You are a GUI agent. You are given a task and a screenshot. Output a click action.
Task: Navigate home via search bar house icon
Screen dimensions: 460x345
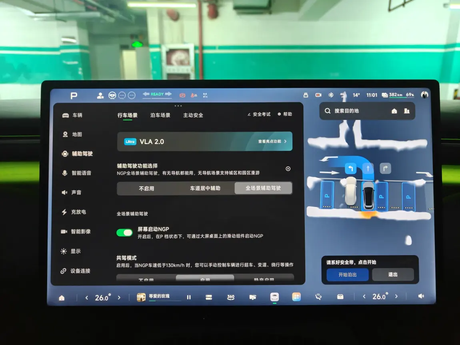click(394, 111)
